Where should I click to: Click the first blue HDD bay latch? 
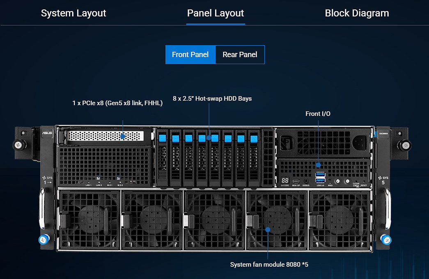(162, 138)
